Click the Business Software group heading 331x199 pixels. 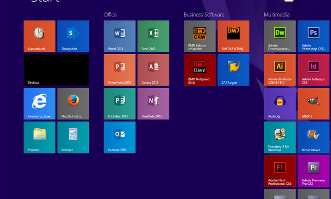(204, 15)
